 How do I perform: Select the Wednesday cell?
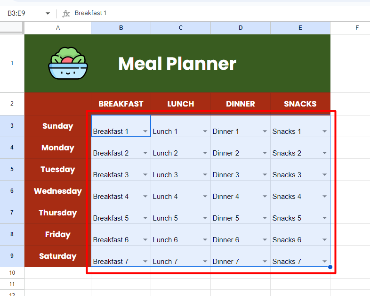58,191
